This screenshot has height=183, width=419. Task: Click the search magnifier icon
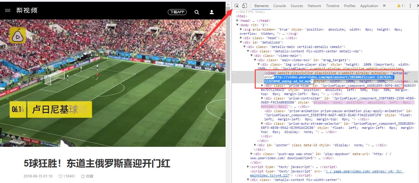tap(196, 12)
